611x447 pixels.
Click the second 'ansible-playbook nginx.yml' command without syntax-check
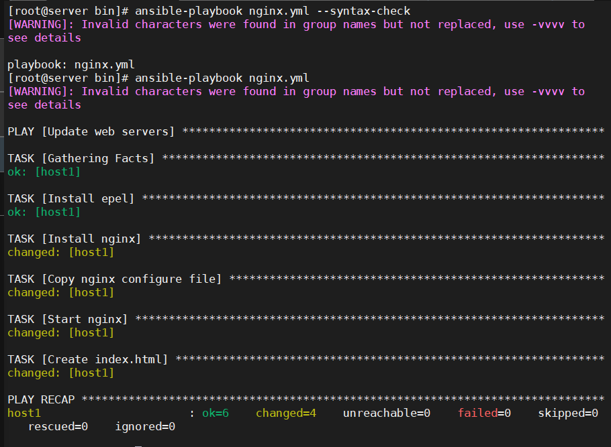click(x=222, y=78)
